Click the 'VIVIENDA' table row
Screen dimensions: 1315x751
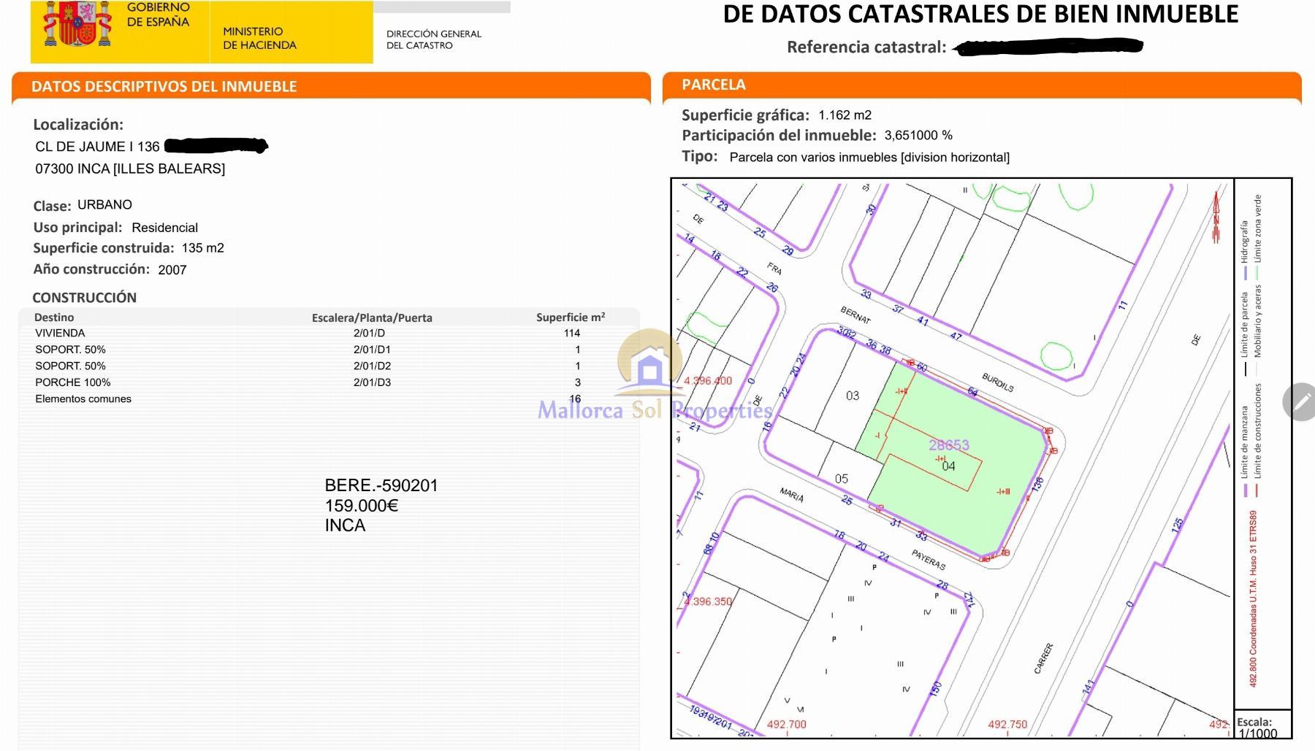[329, 333]
